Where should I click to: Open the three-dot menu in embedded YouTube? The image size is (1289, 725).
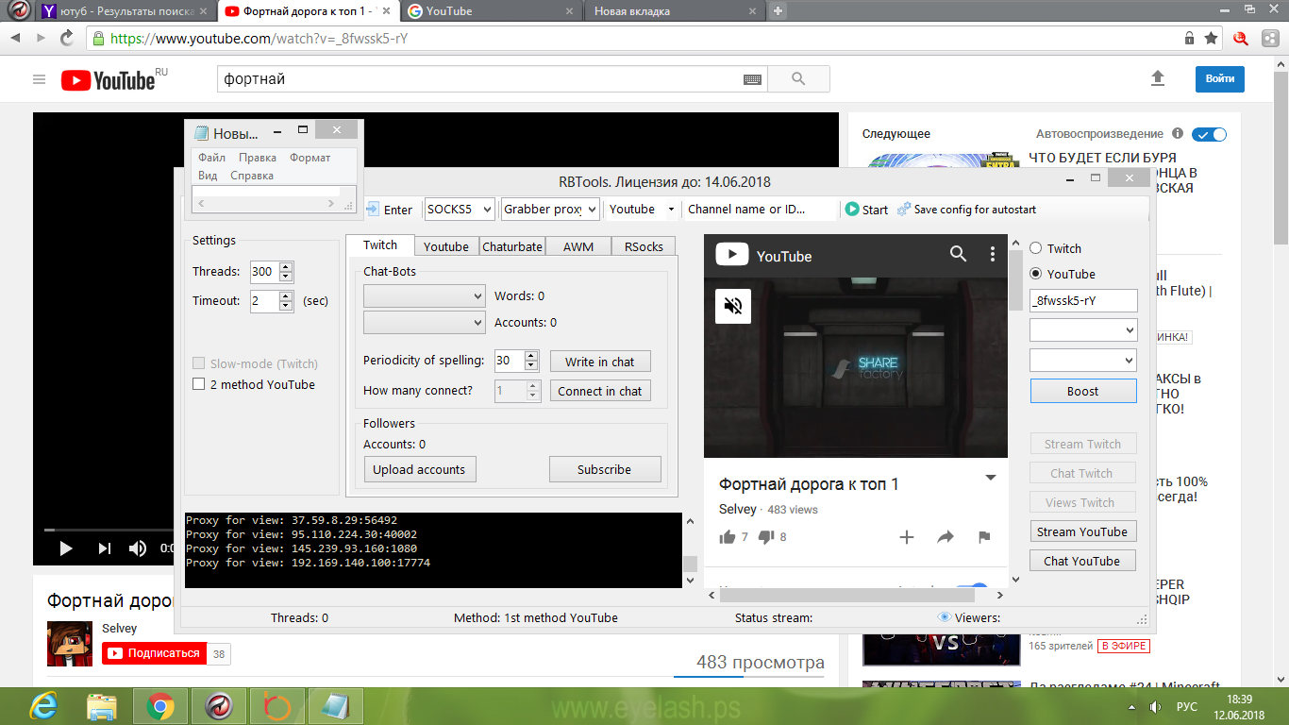coord(992,254)
